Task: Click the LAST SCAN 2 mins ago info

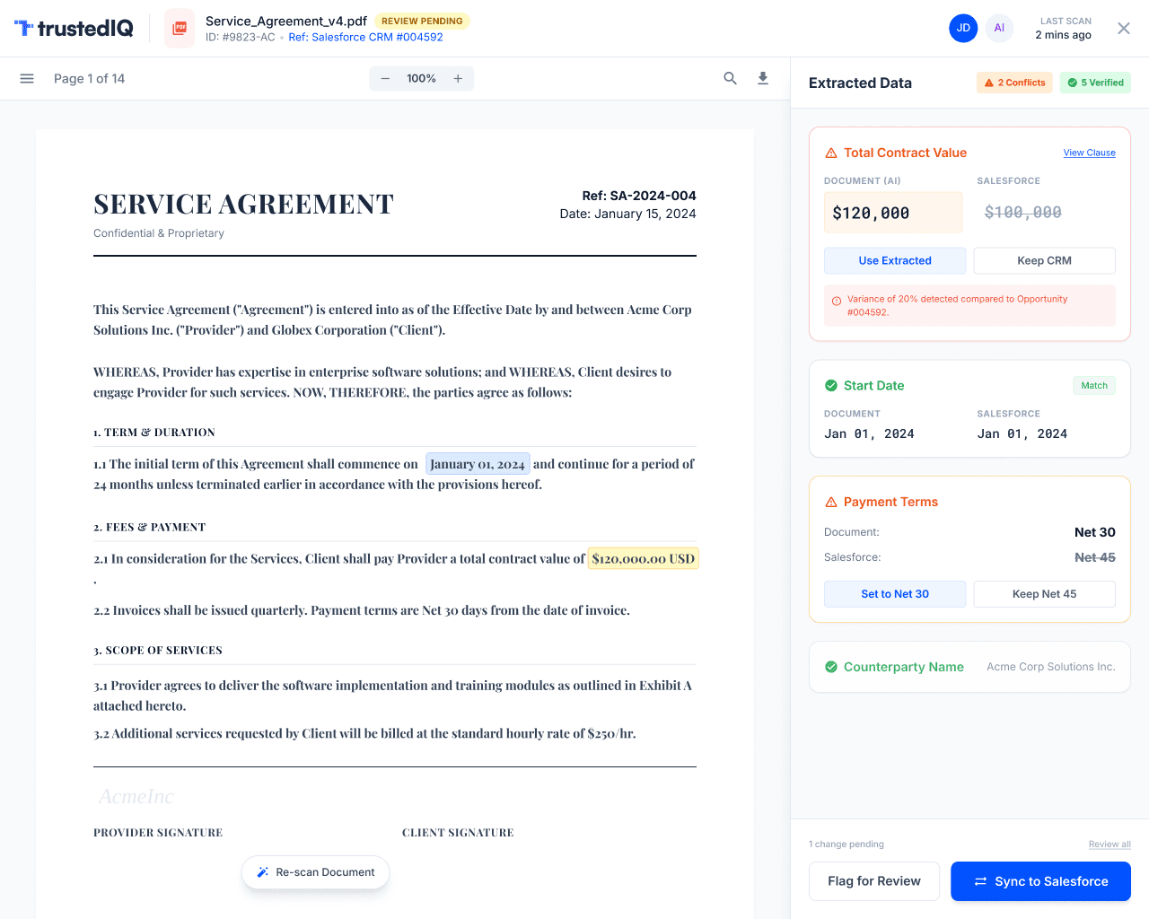Action: [1065, 28]
